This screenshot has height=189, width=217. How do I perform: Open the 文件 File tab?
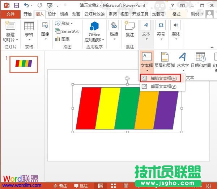click(10, 14)
